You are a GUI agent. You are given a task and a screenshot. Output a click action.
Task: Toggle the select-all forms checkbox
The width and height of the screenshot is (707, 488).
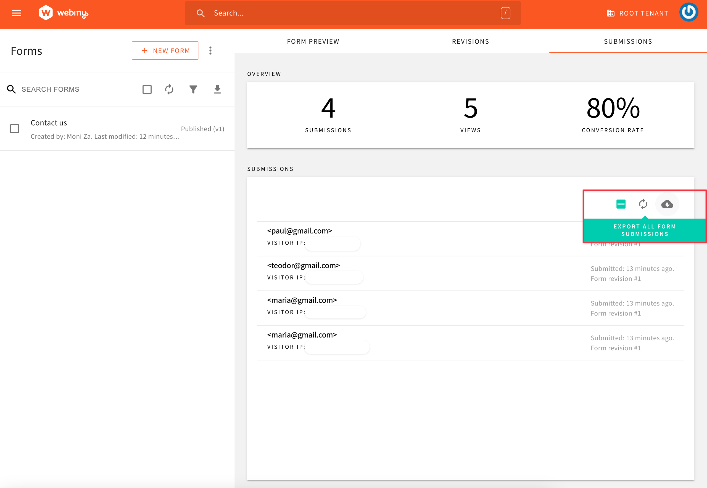[147, 89]
